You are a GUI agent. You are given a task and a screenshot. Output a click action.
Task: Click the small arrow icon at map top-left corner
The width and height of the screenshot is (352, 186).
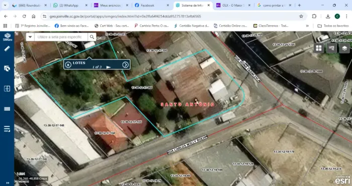pos(17,33)
